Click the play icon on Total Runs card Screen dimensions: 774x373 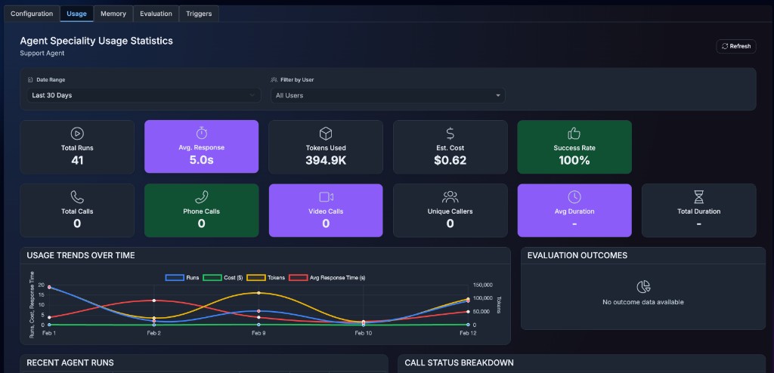click(x=77, y=133)
